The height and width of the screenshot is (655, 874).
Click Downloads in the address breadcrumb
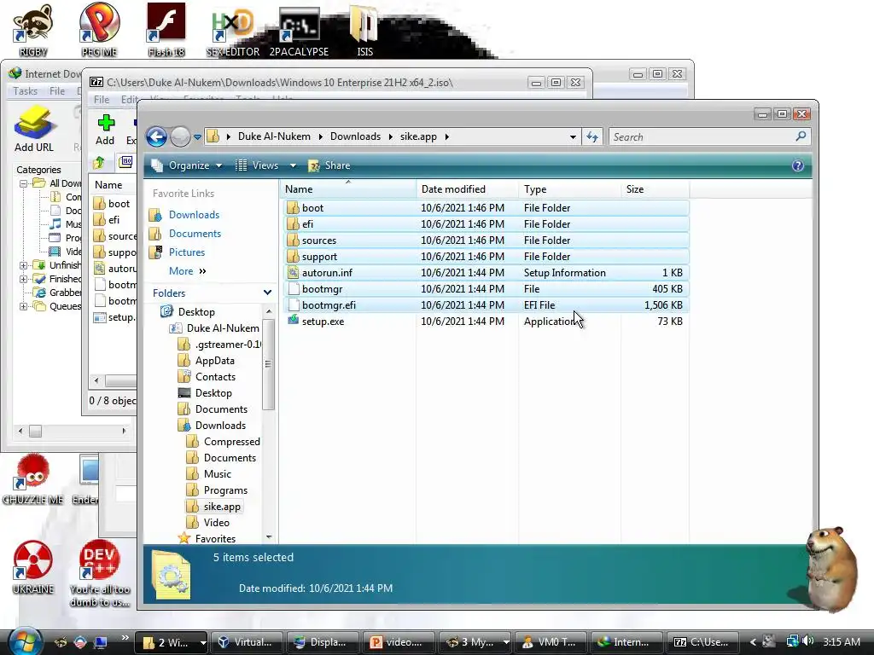tap(355, 136)
